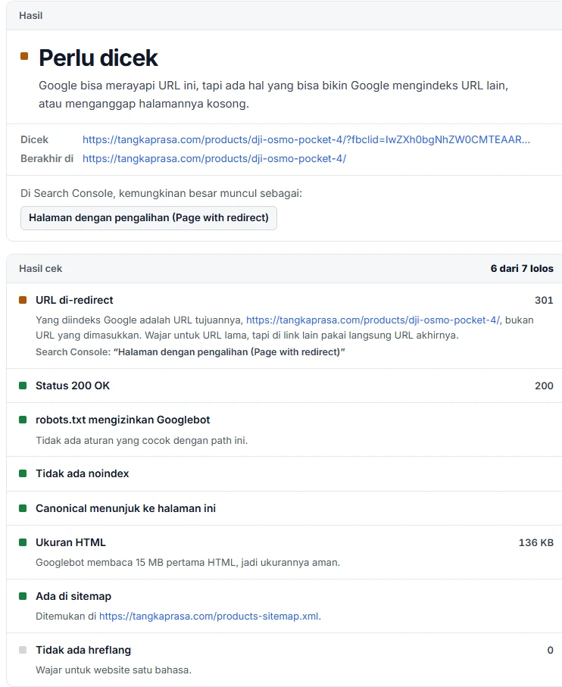Click the '136 KB' size value
Viewport: 562px width, 687px height.
(536, 542)
